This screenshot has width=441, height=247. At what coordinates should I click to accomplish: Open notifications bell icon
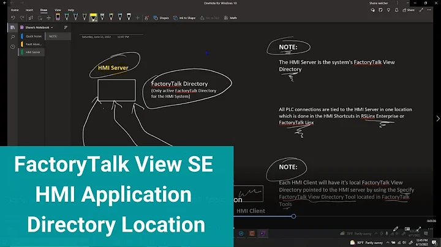pos(396,10)
